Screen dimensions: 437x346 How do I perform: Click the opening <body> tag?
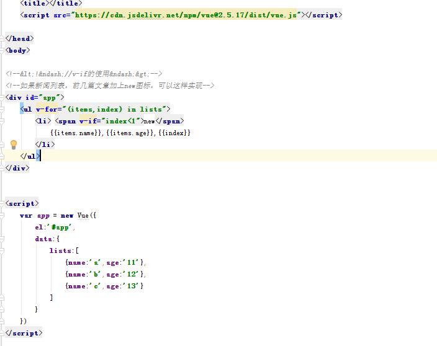tap(17, 50)
